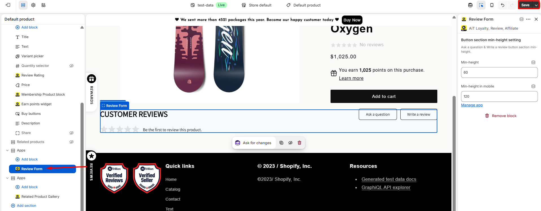Screen dimensions: 541x211
Task: Collapse the first Apps section
Action: coord(7,150)
